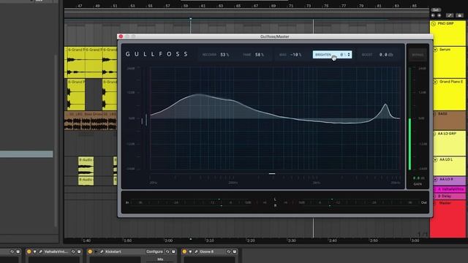Image resolution: width=468 pixels, height=263 pixels.
Task: Click the Mix label in Kickstart device
Action: [x=160, y=259]
